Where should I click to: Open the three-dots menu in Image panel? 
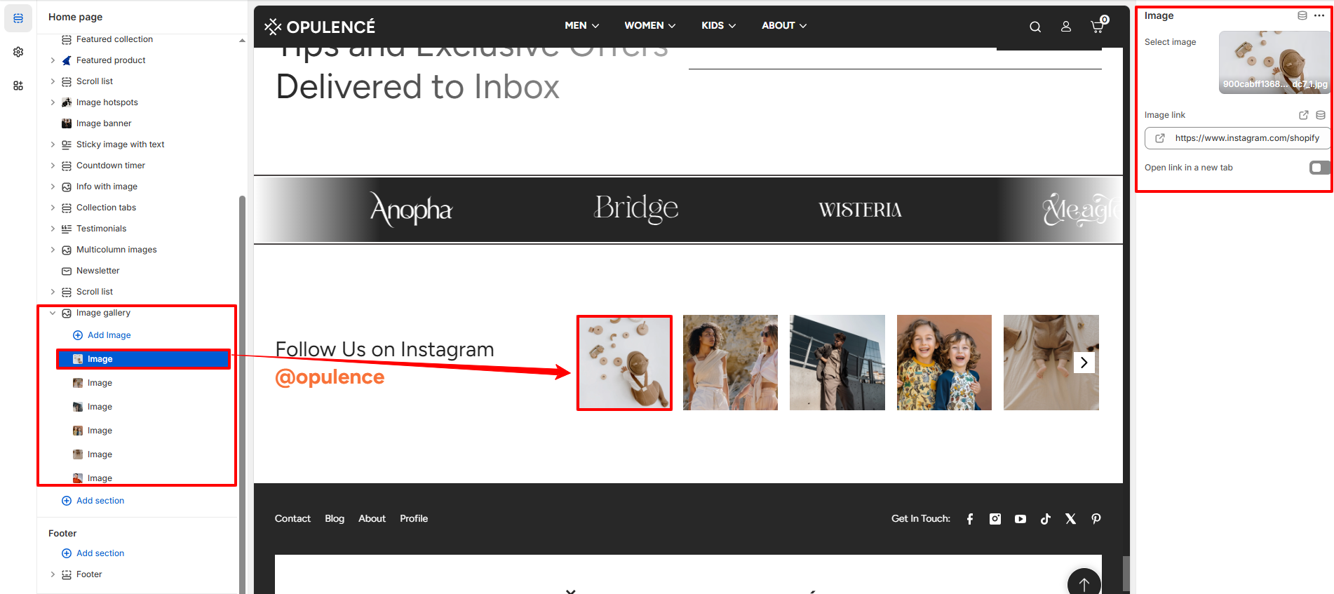click(x=1319, y=15)
